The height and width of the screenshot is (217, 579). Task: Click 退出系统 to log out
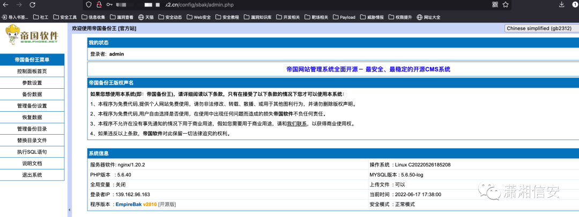32,175
